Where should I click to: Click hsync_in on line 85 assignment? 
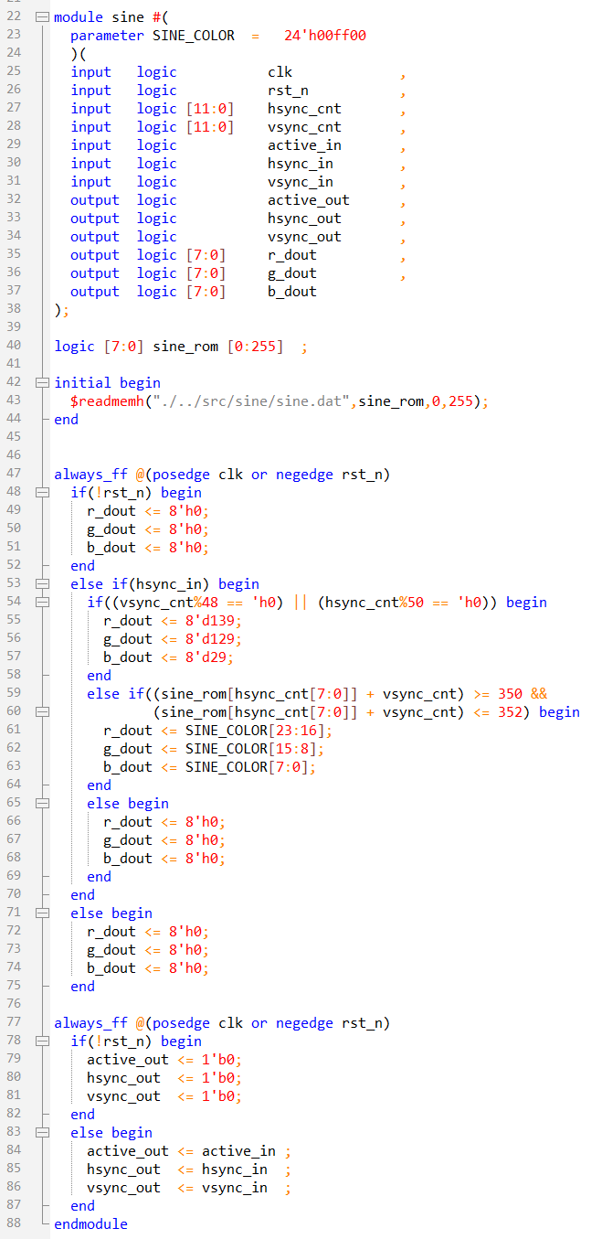pos(235,1170)
